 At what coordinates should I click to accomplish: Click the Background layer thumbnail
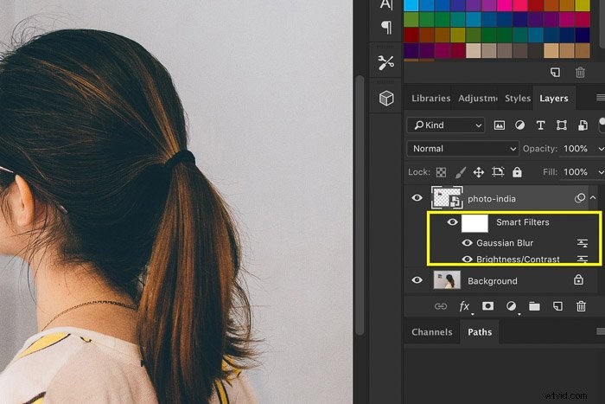click(x=447, y=280)
